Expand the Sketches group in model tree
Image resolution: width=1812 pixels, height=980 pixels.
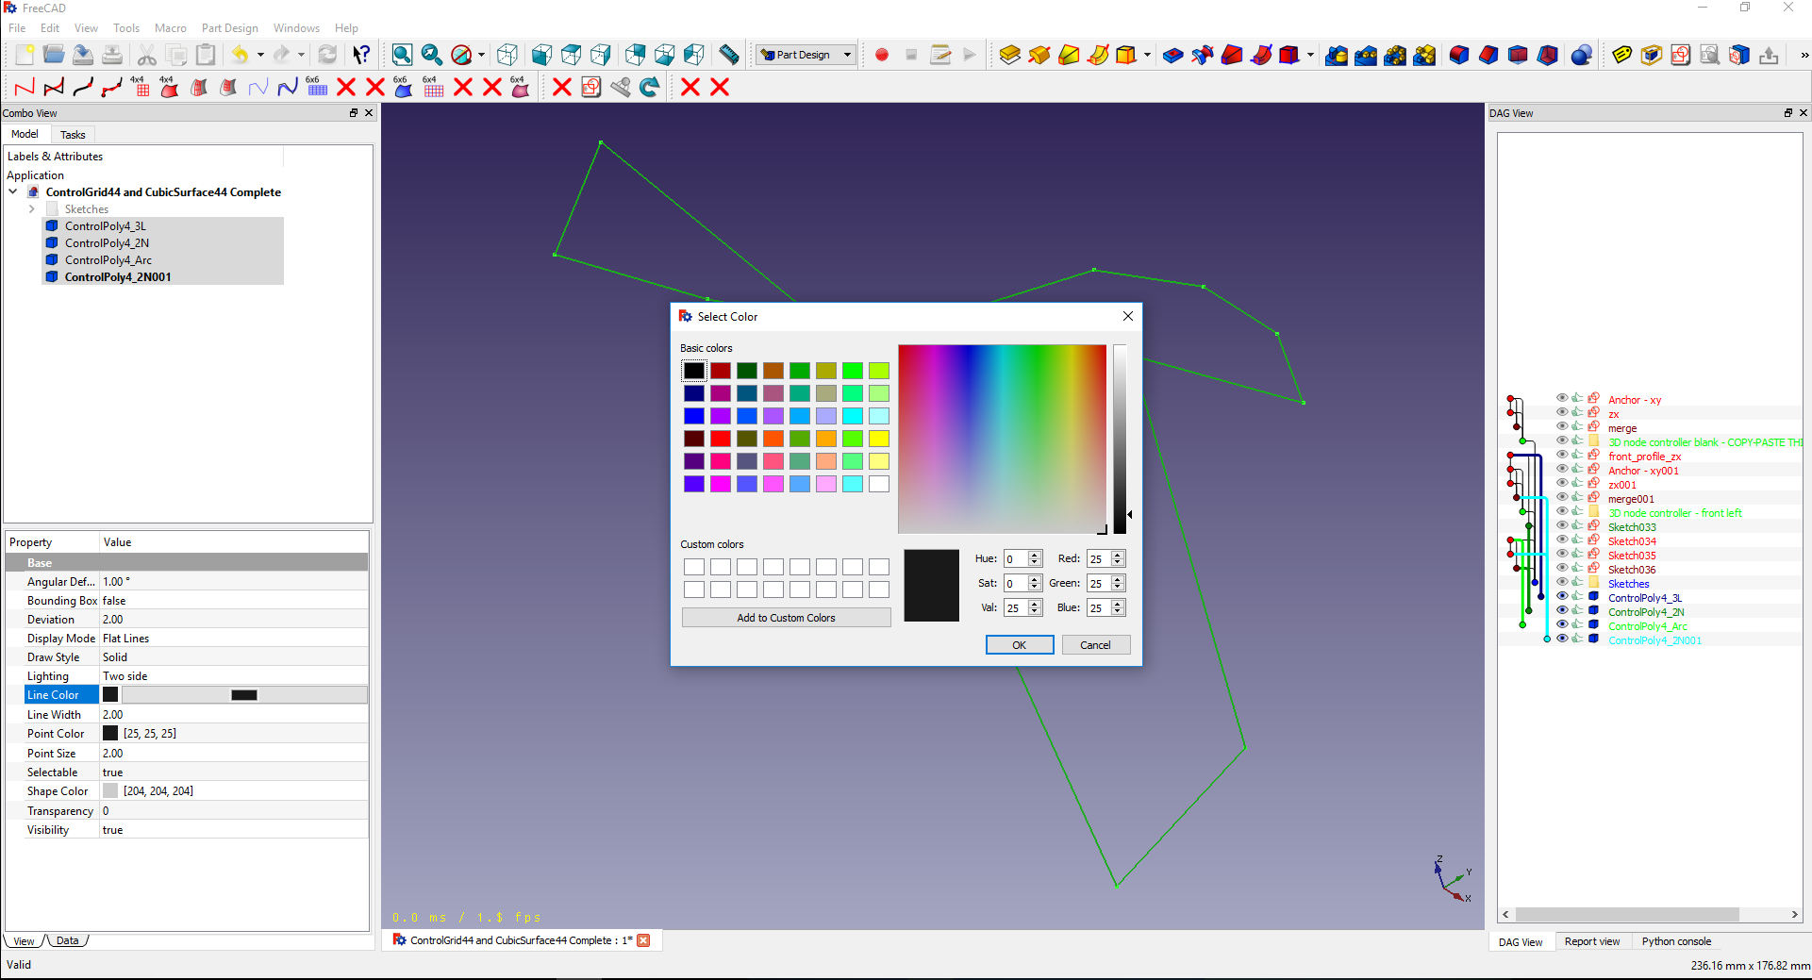32,209
